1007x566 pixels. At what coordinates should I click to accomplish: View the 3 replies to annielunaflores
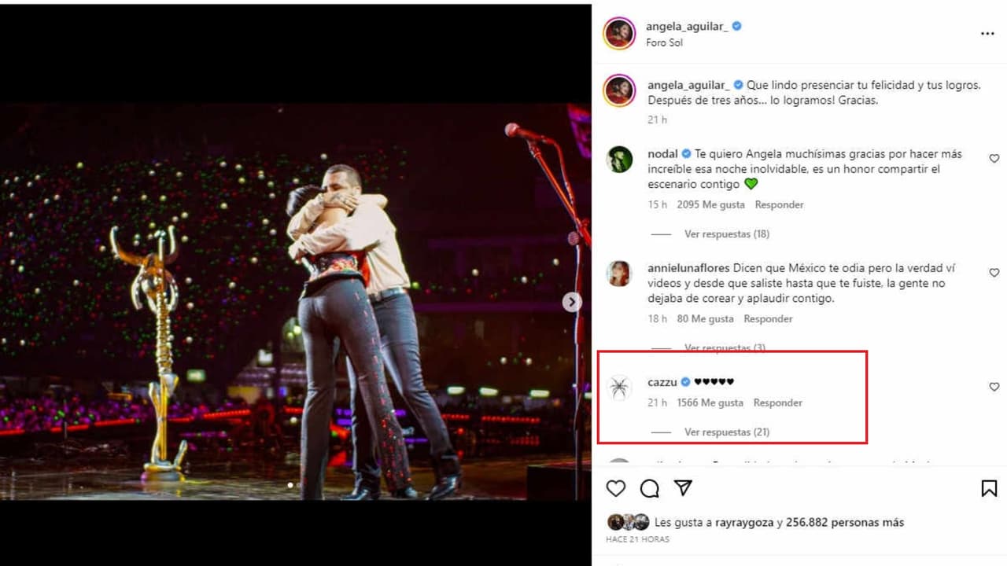coord(724,347)
